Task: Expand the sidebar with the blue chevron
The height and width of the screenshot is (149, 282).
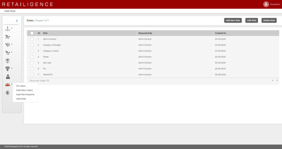Action: [x=17, y=21]
